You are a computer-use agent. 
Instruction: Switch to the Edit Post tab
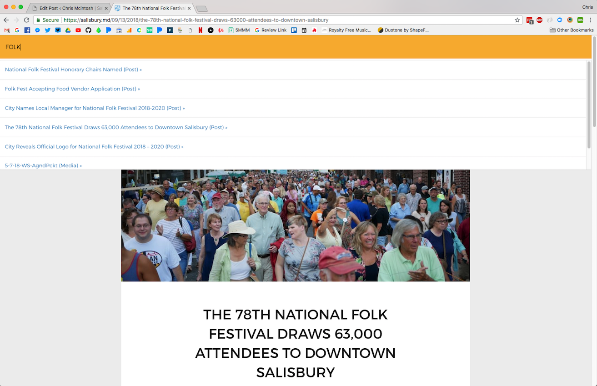pyautogui.click(x=67, y=8)
